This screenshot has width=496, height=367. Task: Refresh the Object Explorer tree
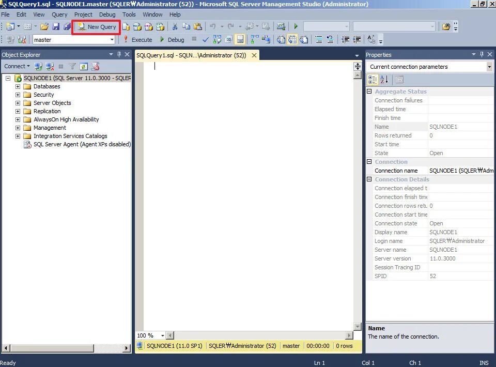click(x=84, y=67)
